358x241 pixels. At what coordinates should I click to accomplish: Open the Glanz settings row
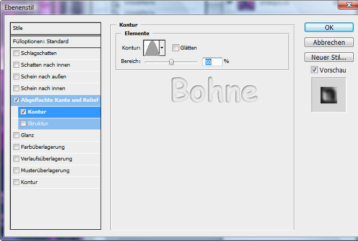pos(56,135)
